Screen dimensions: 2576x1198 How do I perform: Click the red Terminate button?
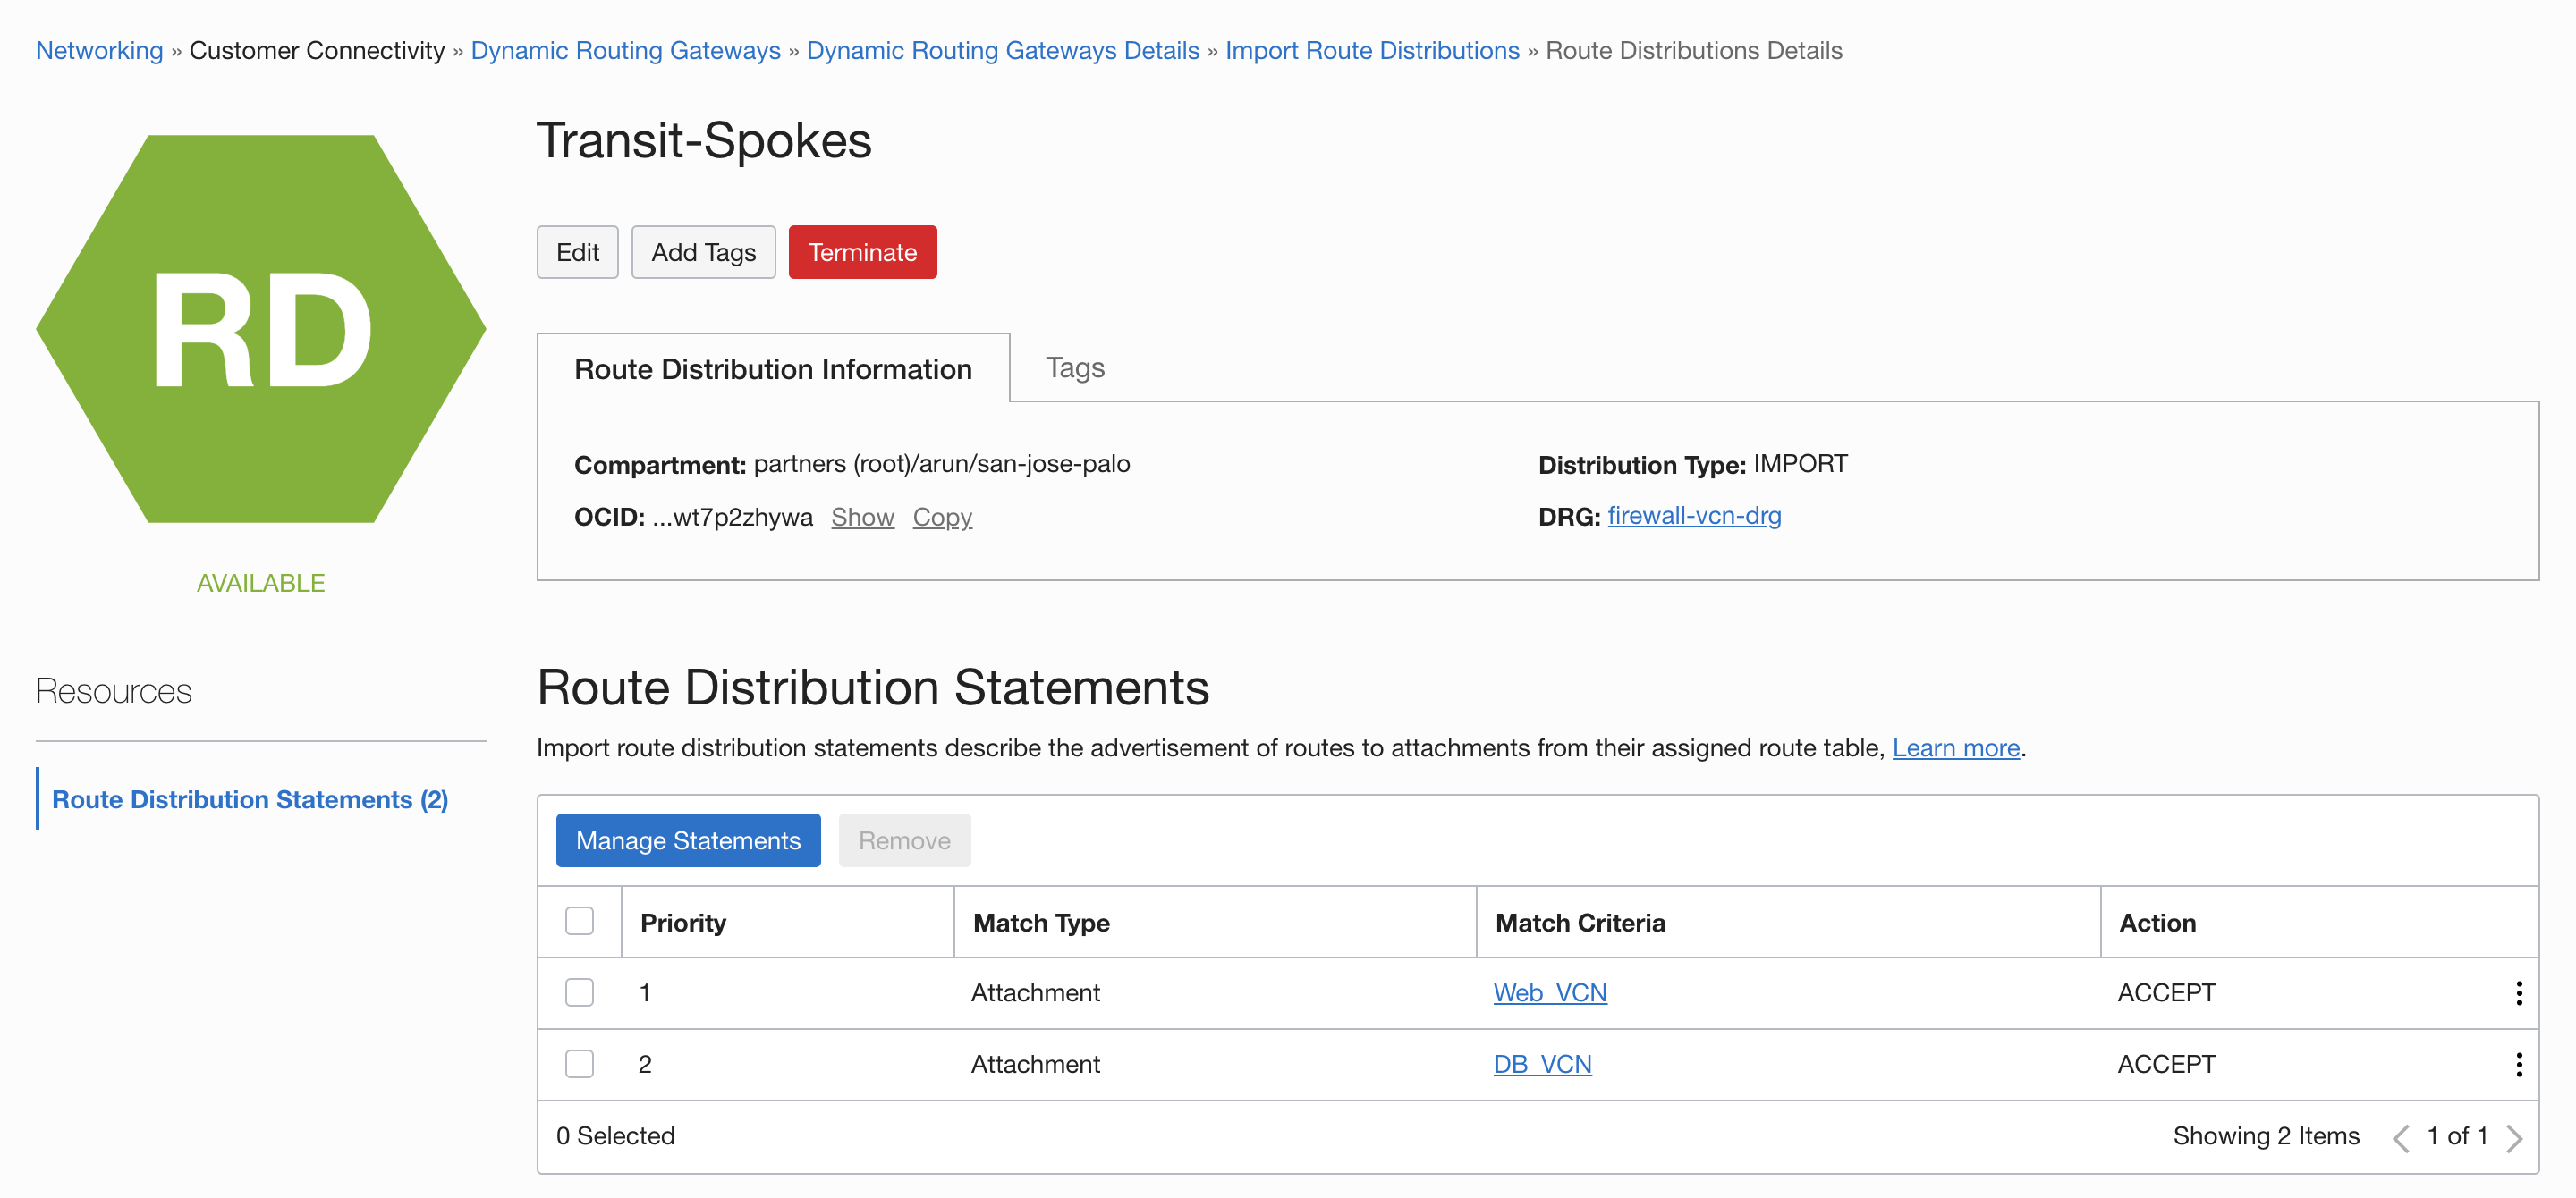point(861,252)
